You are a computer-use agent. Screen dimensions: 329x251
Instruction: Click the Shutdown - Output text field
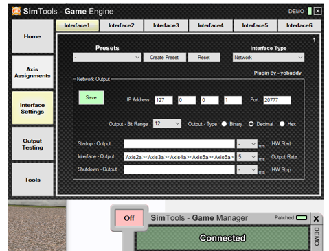coord(179,169)
